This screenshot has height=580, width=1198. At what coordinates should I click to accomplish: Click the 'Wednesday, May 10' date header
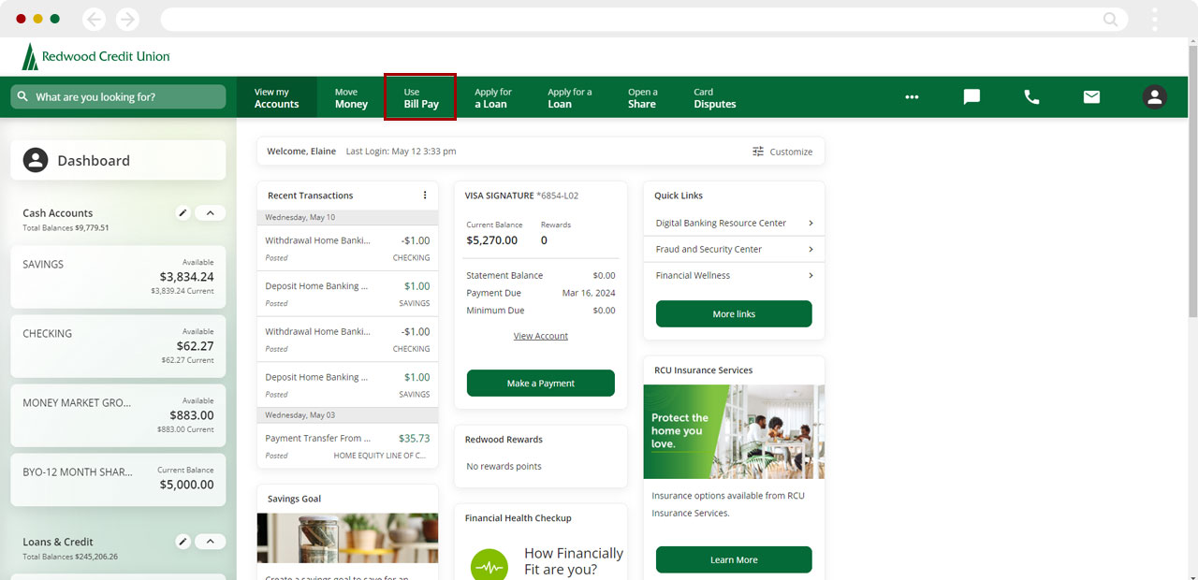pos(347,217)
